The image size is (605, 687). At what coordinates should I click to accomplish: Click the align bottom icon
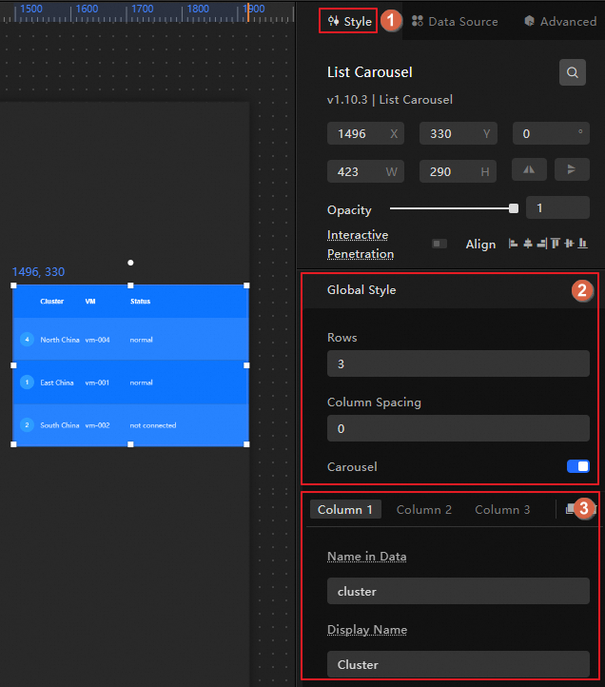click(583, 244)
